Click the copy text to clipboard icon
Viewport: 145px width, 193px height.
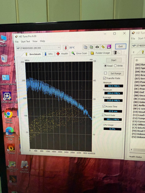(x=85, y=47)
